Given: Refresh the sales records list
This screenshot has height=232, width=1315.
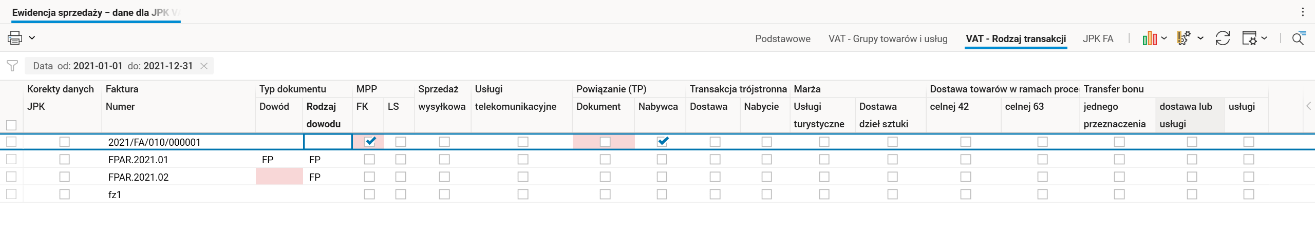Looking at the screenshot, I should pos(1223,38).
